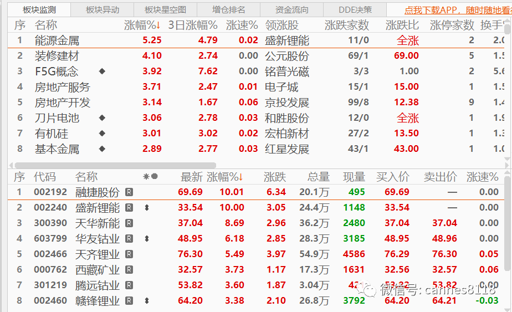The height and width of the screenshot is (312, 512).
Task: Click the R badge beside 西藏矿业
Action: click(x=129, y=269)
